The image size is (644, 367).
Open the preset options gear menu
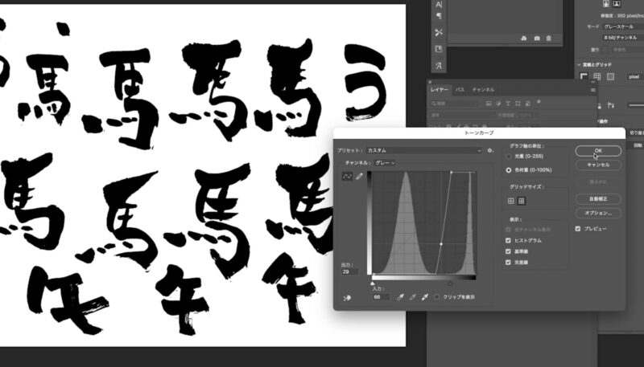[x=490, y=150]
